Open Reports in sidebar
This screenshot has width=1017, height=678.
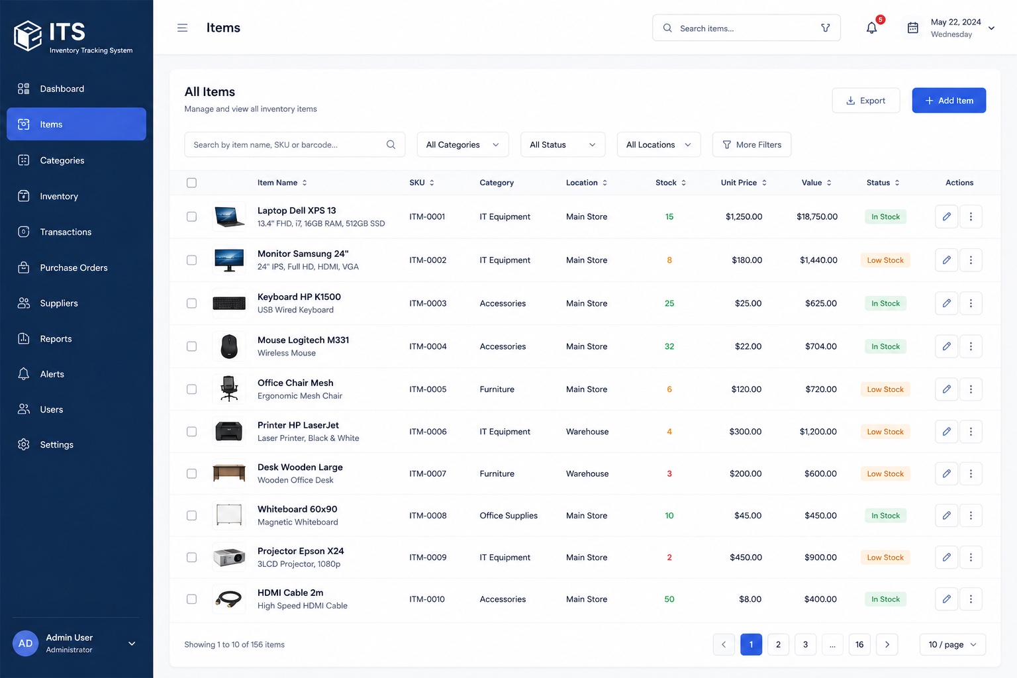click(x=76, y=339)
